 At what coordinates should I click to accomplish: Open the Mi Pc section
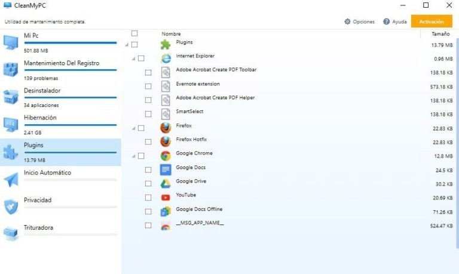60,43
